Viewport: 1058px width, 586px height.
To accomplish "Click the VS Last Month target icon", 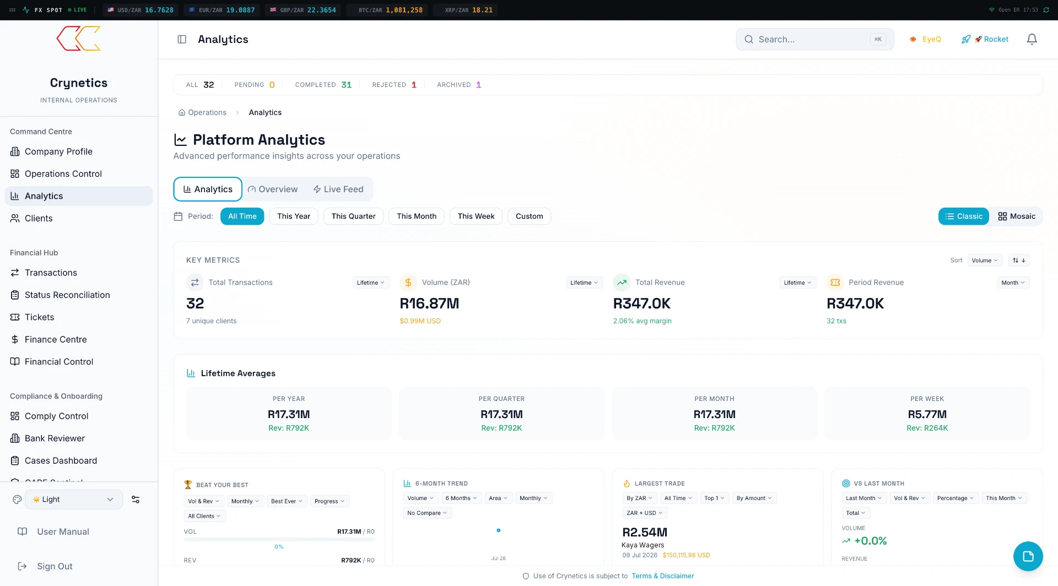I will coord(846,484).
